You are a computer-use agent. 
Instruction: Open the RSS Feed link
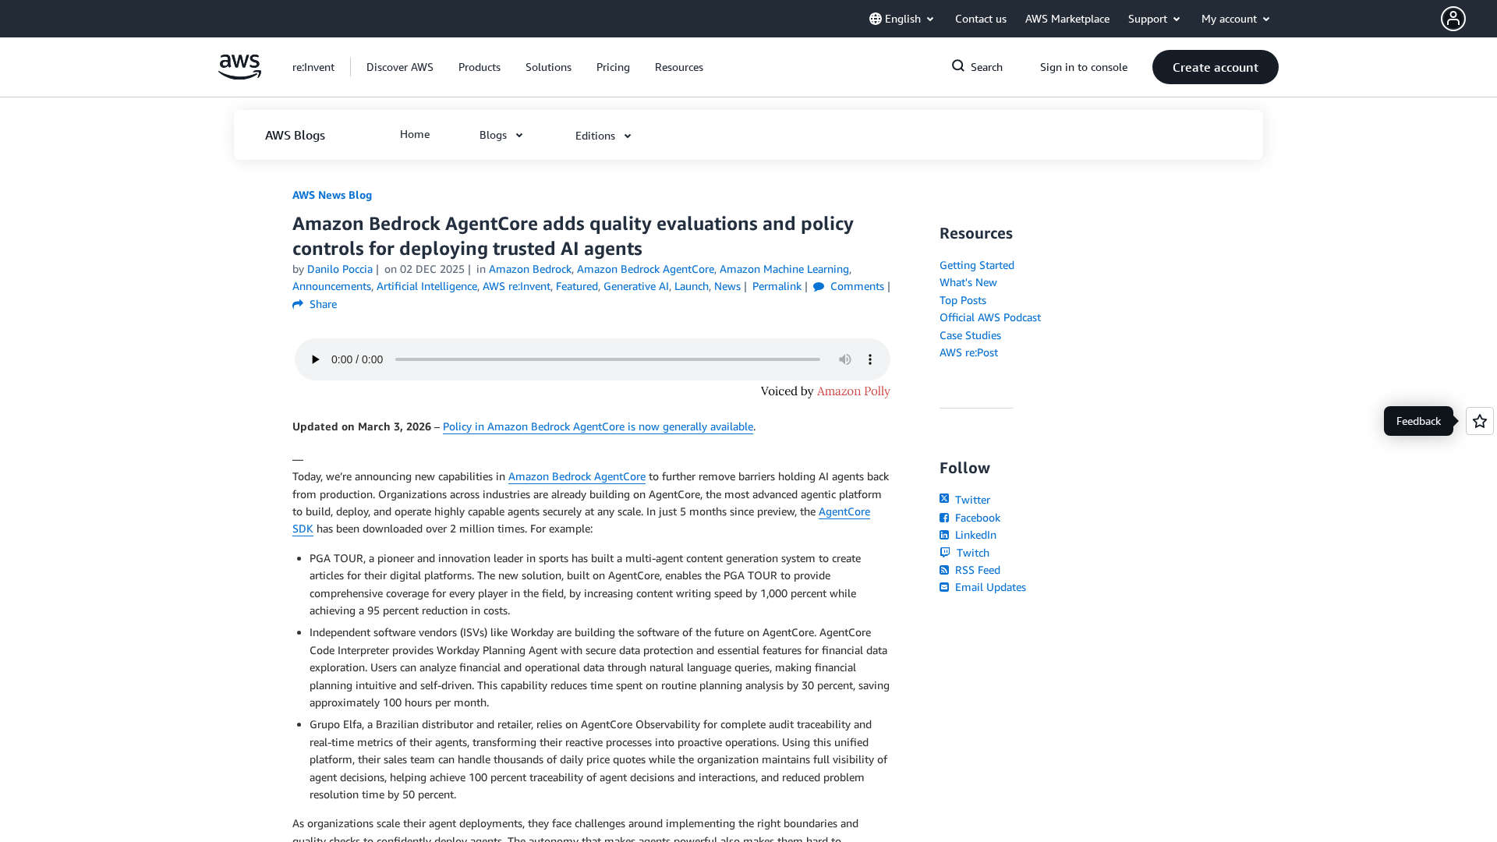point(977,570)
